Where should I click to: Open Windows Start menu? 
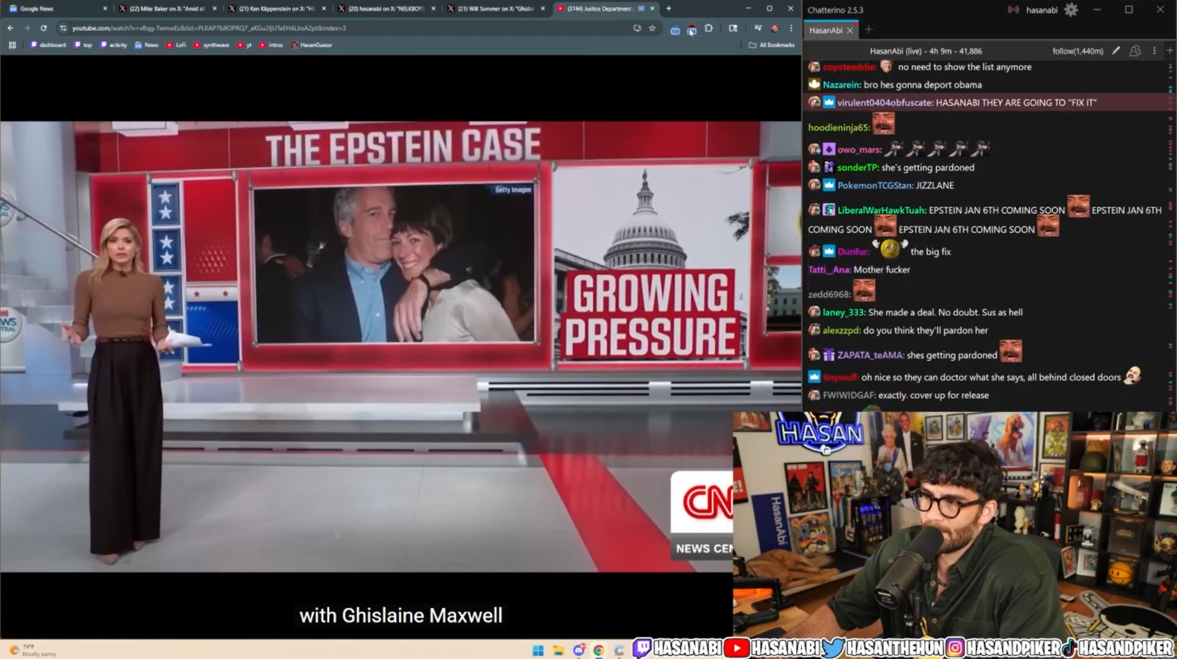click(538, 650)
